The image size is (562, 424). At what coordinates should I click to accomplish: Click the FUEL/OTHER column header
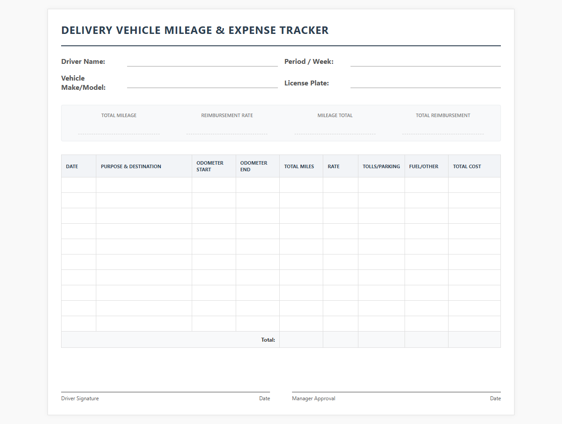click(427, 166)
